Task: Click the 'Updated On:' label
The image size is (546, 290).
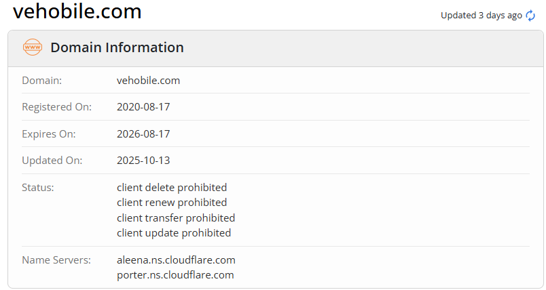Action: click(52, 161)
